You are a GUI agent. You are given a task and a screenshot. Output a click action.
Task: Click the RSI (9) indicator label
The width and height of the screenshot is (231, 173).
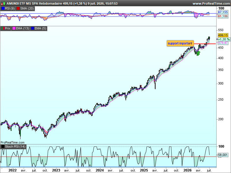coord(8,9)
